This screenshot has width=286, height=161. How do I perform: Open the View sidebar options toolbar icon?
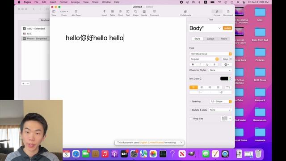(x=54, y=12)
